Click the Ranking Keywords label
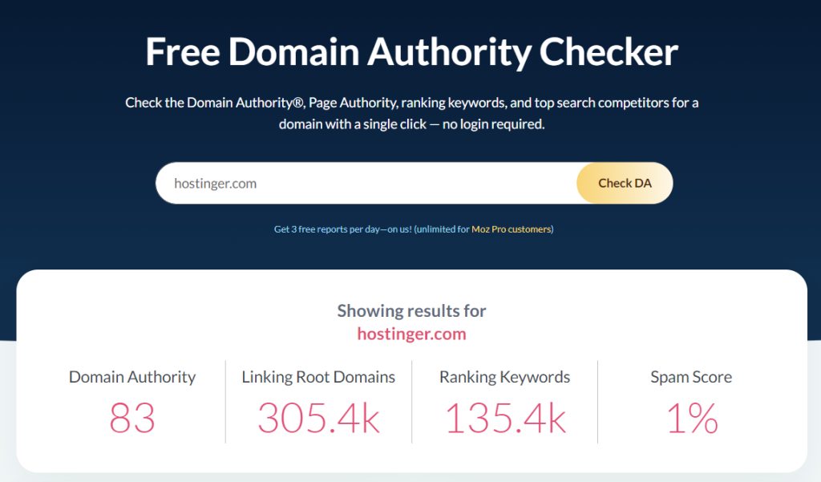 [504, 376]
